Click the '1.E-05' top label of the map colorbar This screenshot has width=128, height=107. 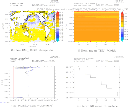click(61, 13)
